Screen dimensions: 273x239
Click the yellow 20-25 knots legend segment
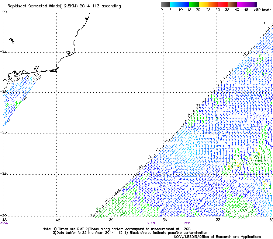204,4
